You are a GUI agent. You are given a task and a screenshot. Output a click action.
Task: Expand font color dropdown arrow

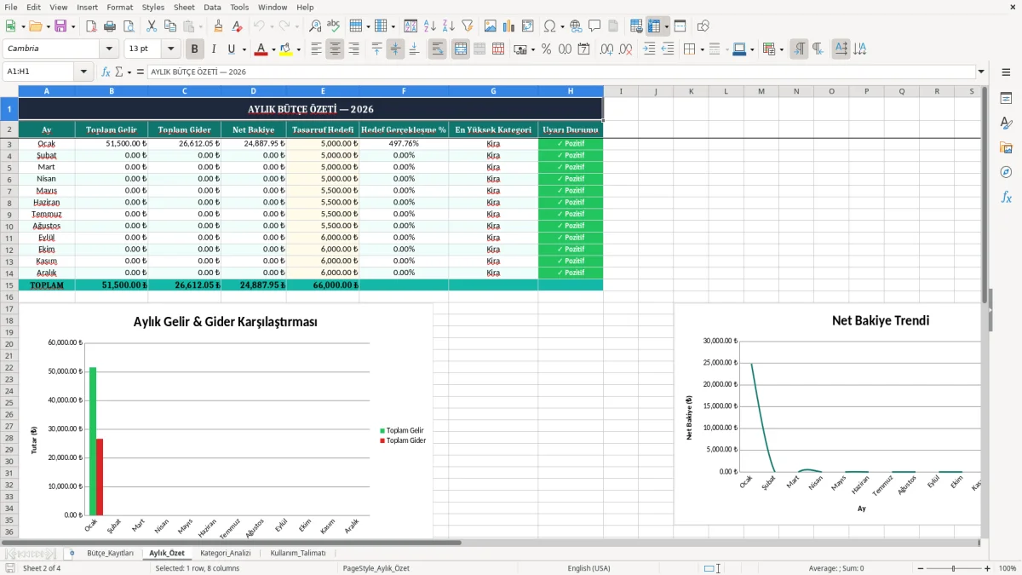click(x=273, y=49)
